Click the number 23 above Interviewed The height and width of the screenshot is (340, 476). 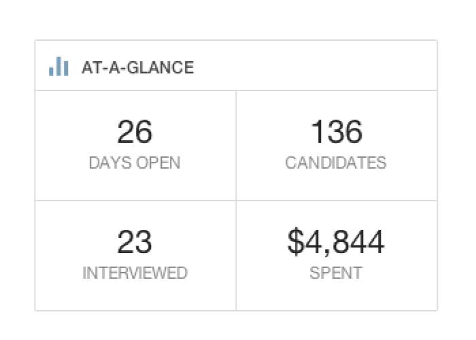tap(135, 242)
